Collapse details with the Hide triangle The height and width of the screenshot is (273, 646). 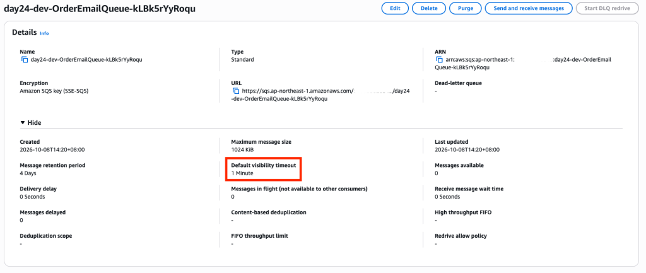(23, 123)
